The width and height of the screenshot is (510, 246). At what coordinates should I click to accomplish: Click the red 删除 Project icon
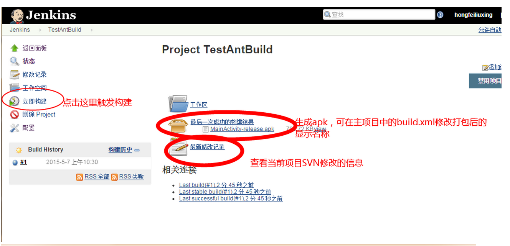point(15,114)
